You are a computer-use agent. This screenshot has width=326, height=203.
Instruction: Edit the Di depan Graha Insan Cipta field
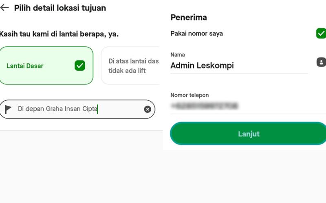click(x=77, y=109)
